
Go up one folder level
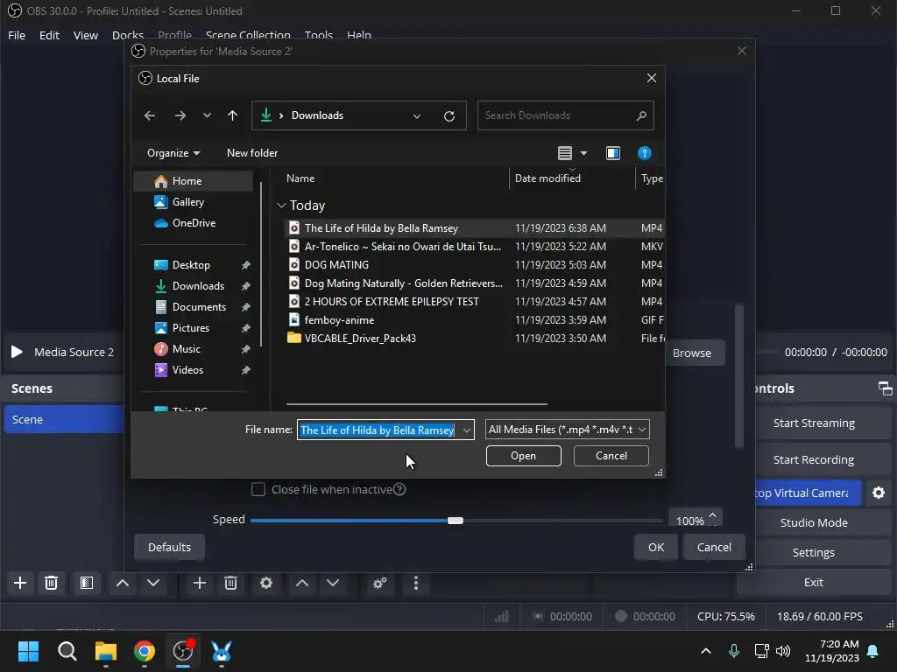click(232, 115)
